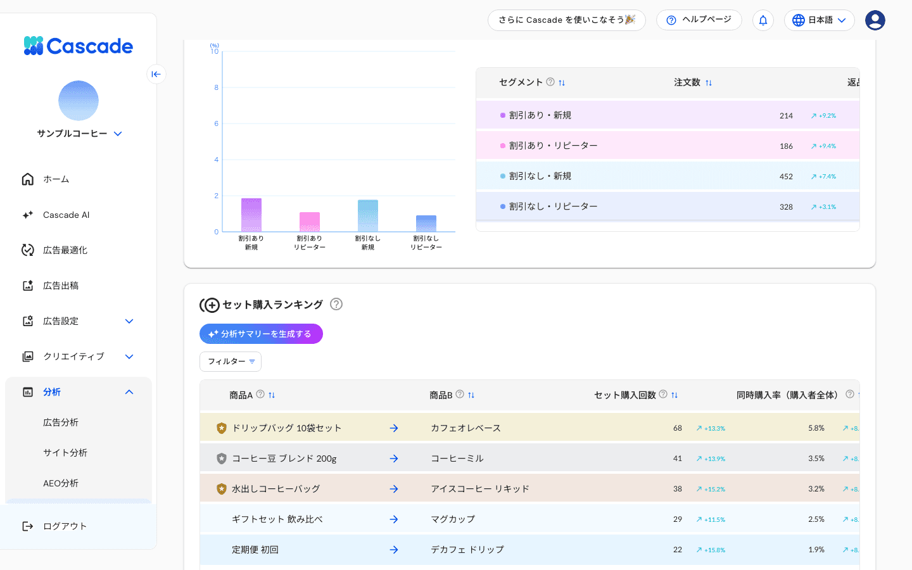912x570 pixels.
Task: Show help for セット購入ランキング
Action: point(336,304)
